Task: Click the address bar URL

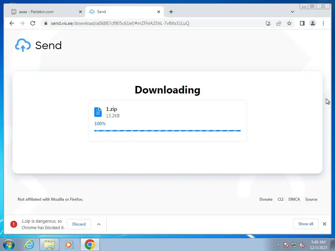Action: (x=120, y=23)
